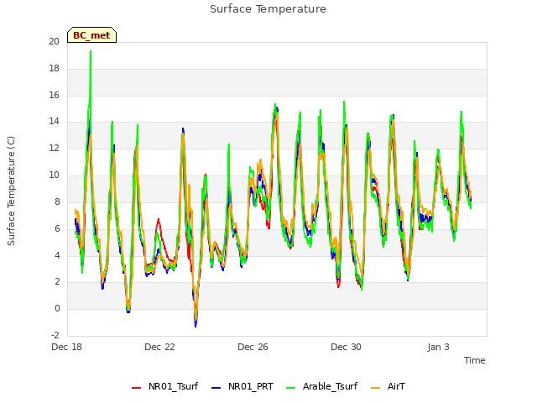This screenshot has width=537, height=403.
Task: Click the 4 y-axis tick label
Action: click(x=57, y=255)
